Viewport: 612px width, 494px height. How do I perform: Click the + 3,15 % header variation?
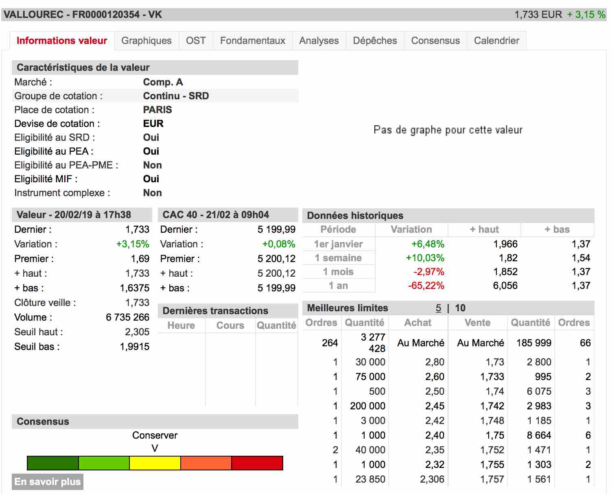[586, 15]
